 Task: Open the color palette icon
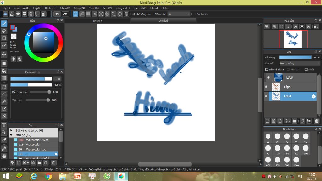(x=13, y=59)
